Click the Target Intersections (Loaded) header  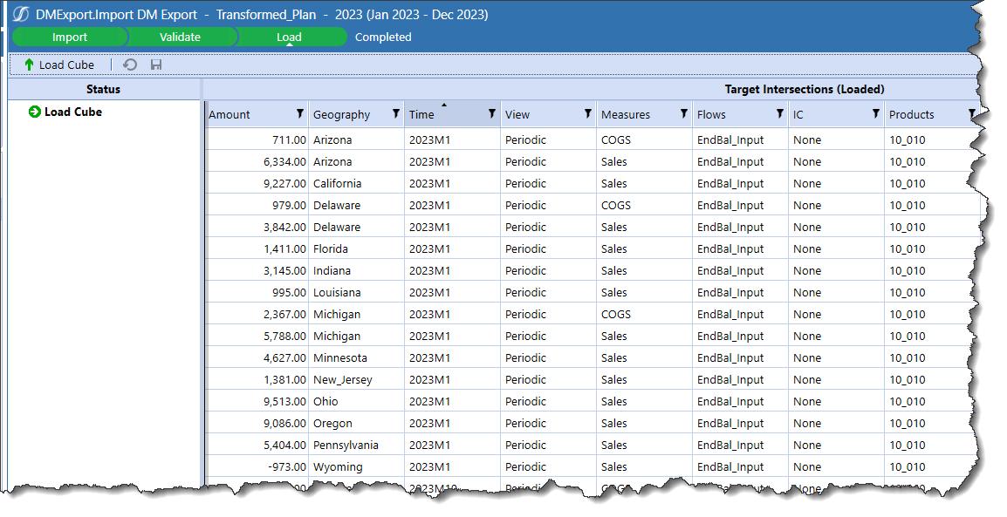tap(804, 89)
